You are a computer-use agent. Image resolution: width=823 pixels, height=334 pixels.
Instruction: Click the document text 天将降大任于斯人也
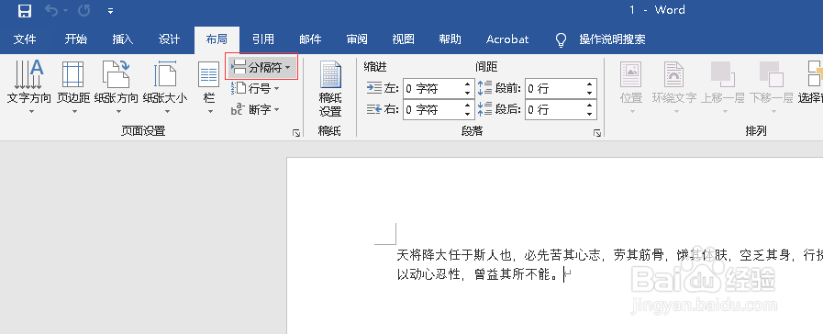(453, 256)
